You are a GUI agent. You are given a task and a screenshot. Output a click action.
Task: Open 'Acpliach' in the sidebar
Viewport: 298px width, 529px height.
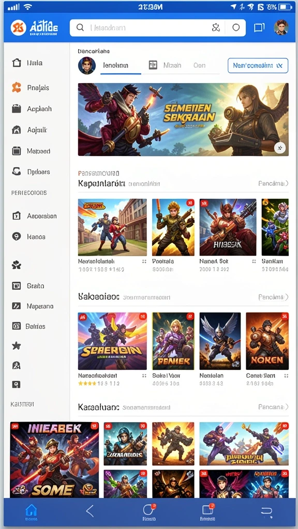(39, 109)
